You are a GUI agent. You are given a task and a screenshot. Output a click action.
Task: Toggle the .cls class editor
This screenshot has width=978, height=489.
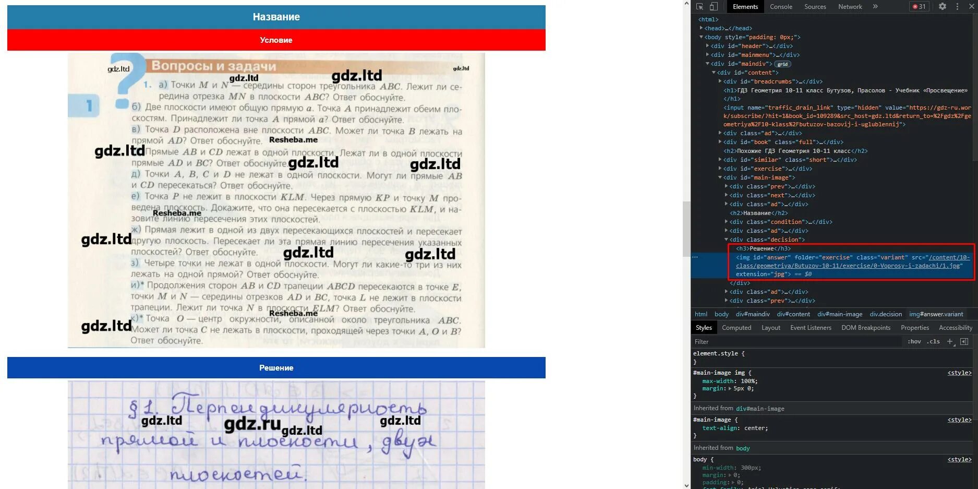(934, 342)
